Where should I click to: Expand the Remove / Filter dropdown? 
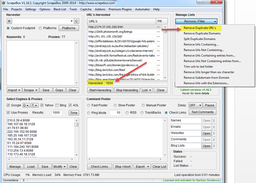pos(196,21)
